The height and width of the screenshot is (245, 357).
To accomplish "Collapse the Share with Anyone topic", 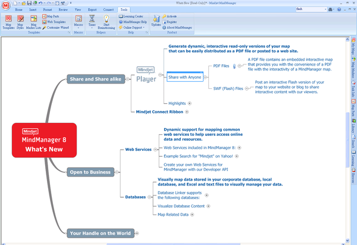I will point(205,77).
